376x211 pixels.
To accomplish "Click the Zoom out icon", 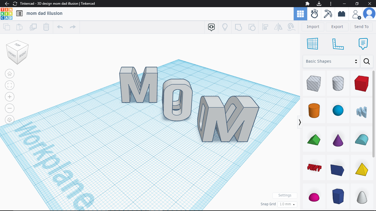I will point(10,108).
